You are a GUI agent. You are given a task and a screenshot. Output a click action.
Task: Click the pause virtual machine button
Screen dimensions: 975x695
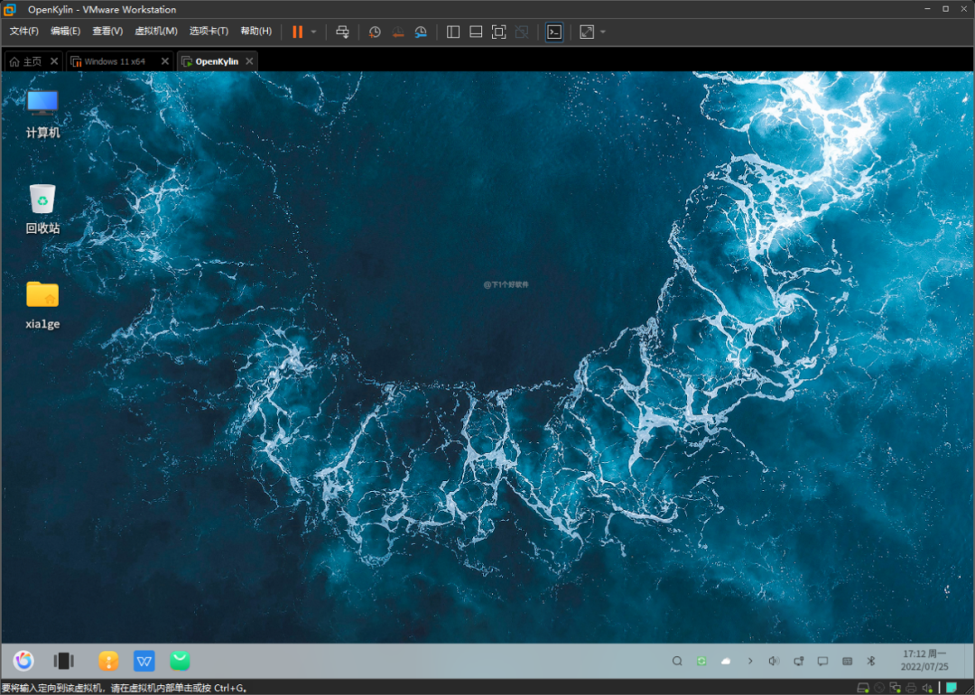tap(297, 32)
